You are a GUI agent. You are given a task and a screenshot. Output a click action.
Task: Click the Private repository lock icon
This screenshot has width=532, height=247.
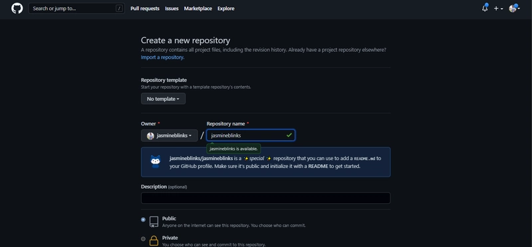pyautogui.click(x=154, y=240)
